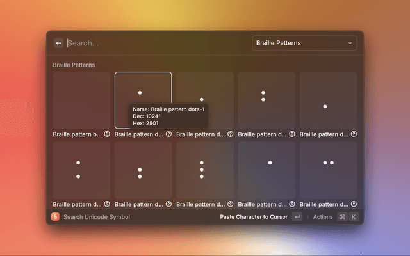Focus the Search text field
The width and height of the screenshot is (410, 256).
click(154, 43)
